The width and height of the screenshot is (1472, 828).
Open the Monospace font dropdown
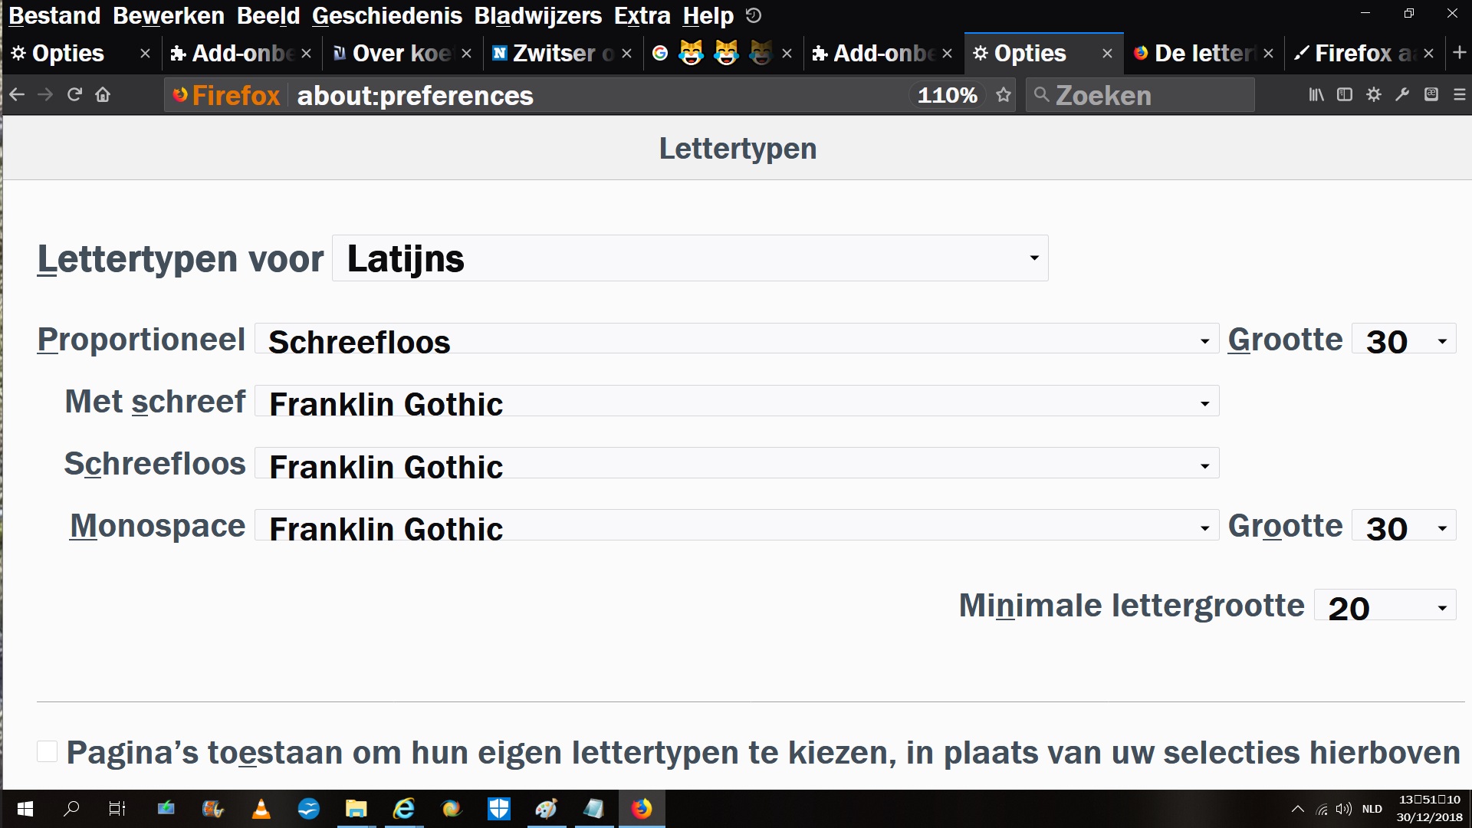click(736, 527)
